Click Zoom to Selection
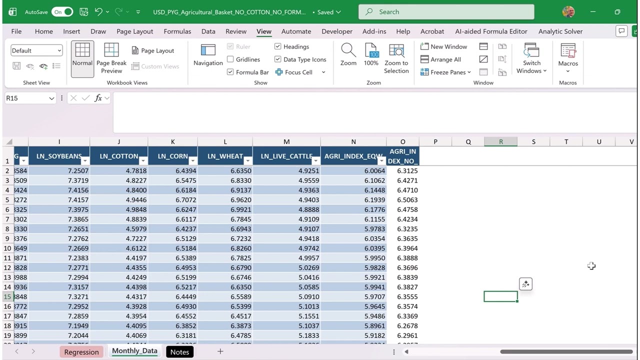Image resolution: width=640 pixels, height=360 pixels. [x=396, y=58]
